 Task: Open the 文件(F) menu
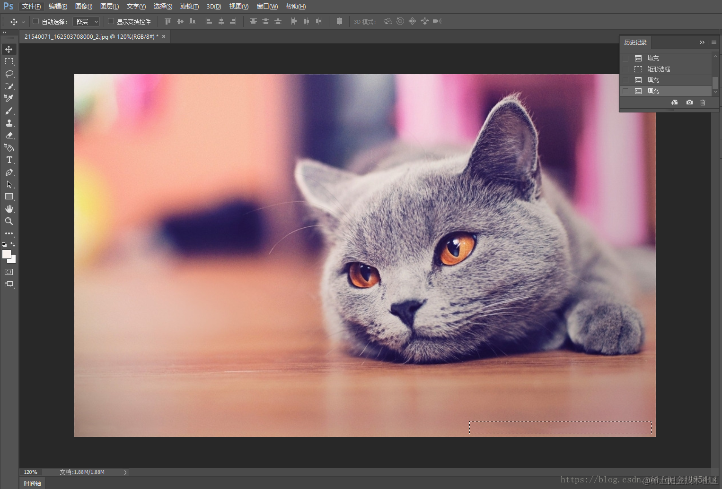[x=31, y=6]
